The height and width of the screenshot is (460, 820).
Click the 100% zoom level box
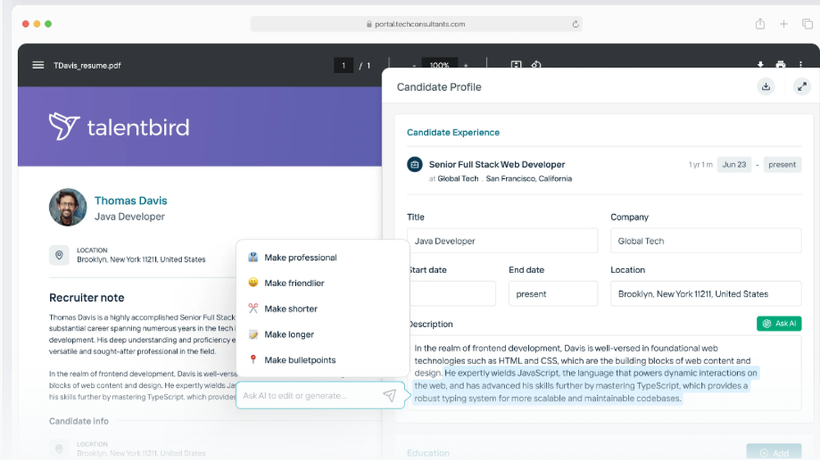point(440,66)
